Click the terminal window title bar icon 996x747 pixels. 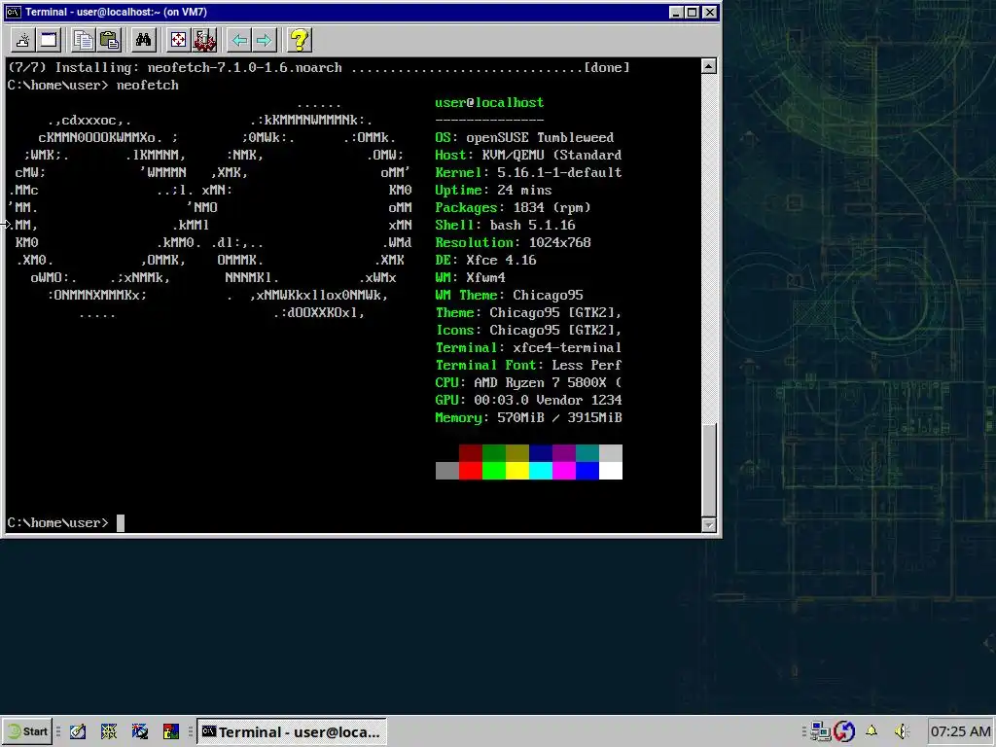14,12
